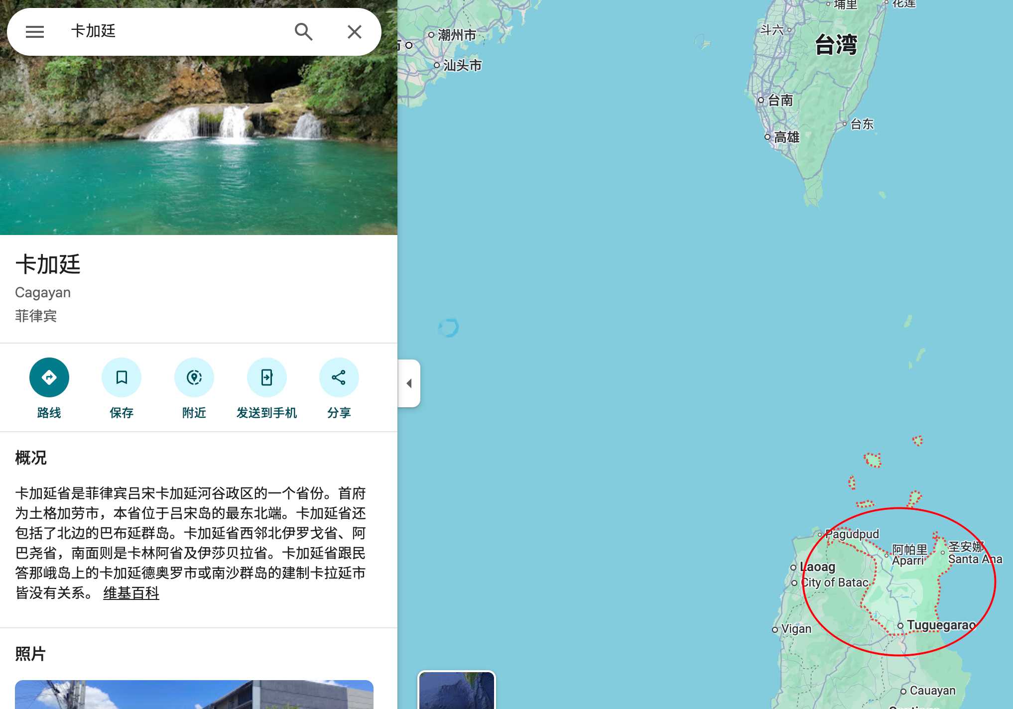Click the 菲律宾 country text
The image size is (1013, 709).
point(36,316)
